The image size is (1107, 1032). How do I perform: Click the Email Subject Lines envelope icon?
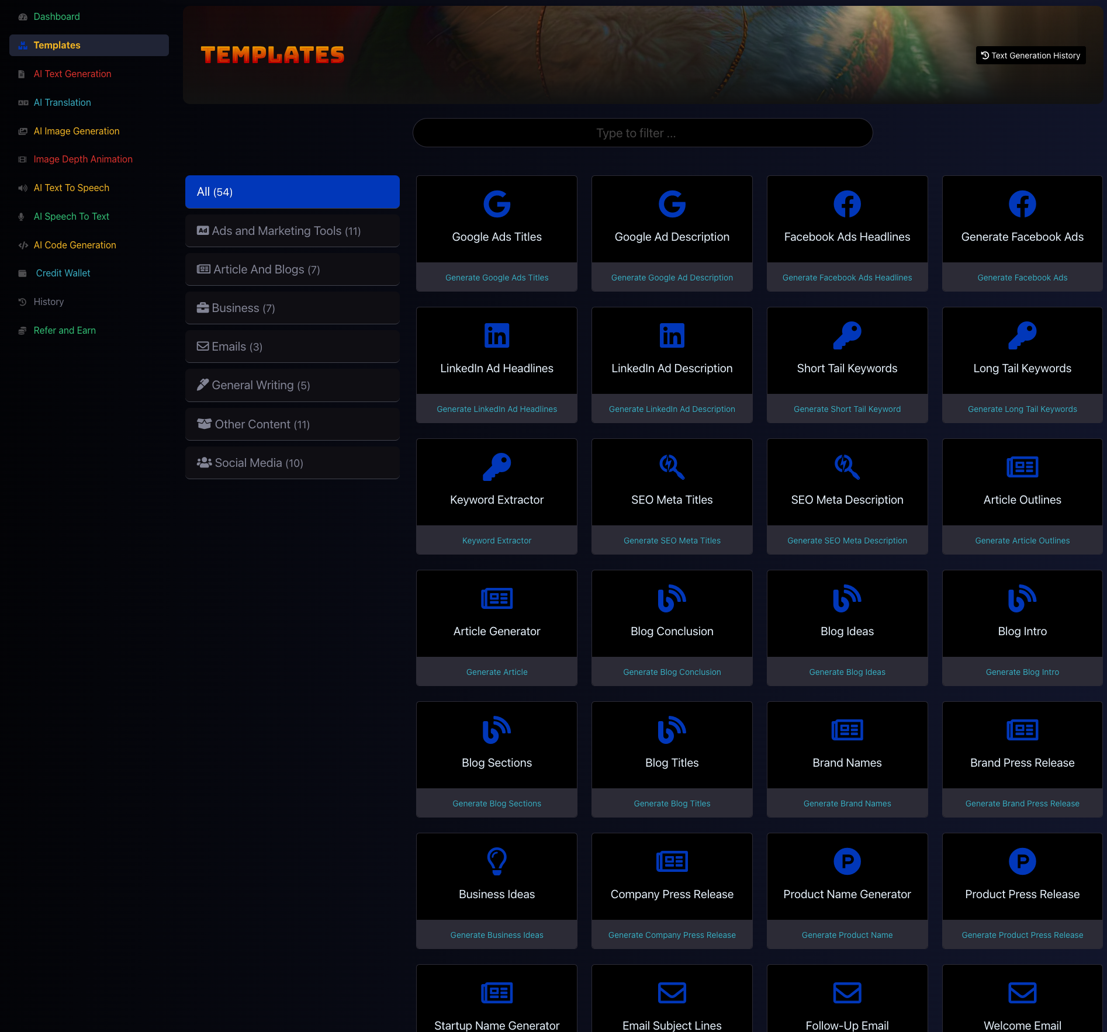pos(672,993)
